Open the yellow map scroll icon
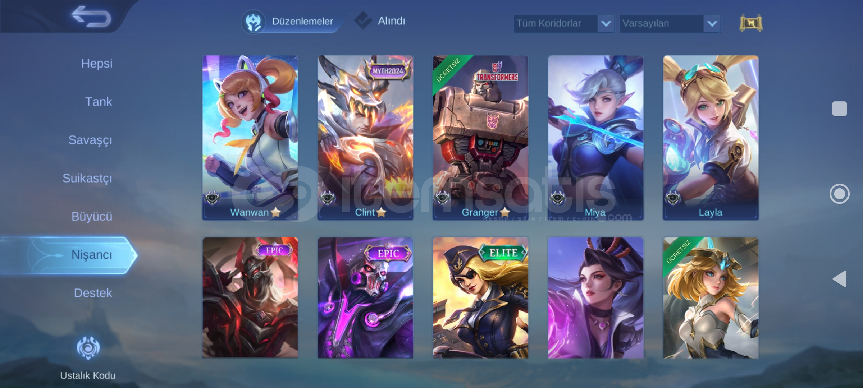This screenshot has height=388, width=863. pos(751,23)
